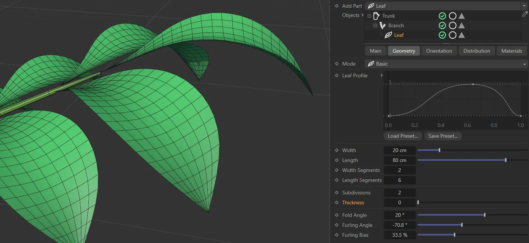This screenshot has width=529, height=243.
Task: Collapse the Trunk tree item
Action: tap(369, 15)
